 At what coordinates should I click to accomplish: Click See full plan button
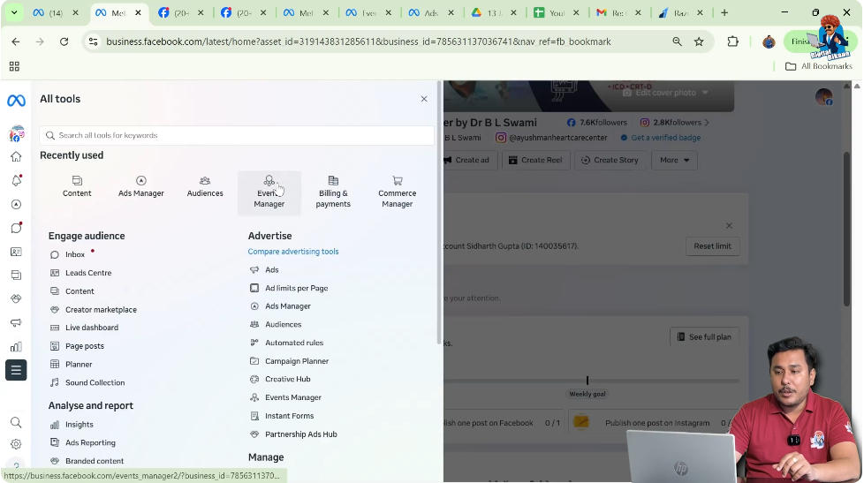coord(704,337)
